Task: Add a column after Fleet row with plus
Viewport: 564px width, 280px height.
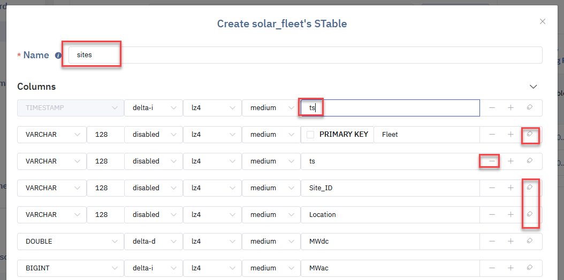Action: (x=510, y=134)
